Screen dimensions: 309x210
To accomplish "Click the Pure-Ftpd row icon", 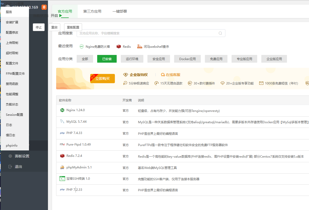I will (x=62, y=144).
